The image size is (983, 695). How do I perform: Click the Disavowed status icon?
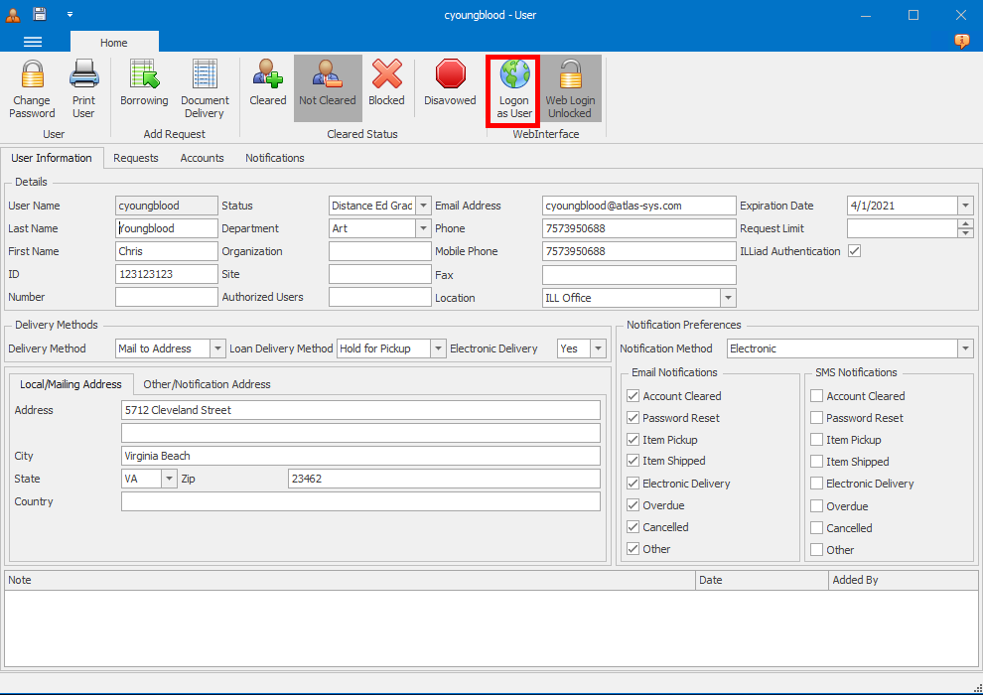pos(450,87)
